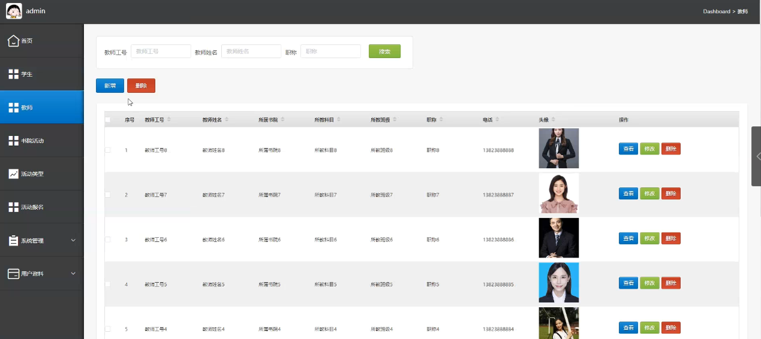Click the green 搜索 button

point(384,52)
